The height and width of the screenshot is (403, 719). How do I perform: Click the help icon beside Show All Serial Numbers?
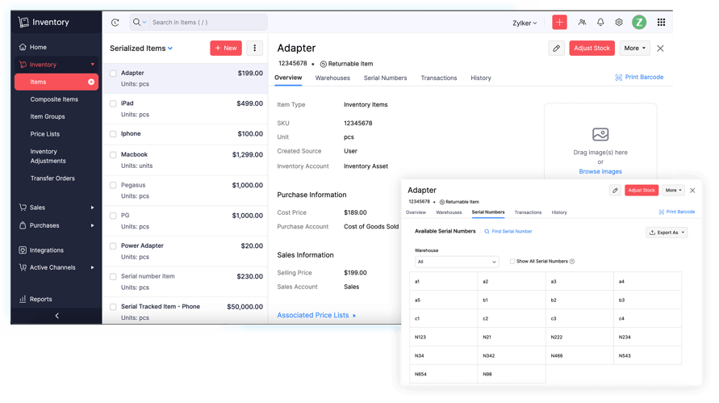(572, 261)
